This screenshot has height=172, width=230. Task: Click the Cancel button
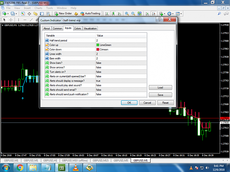pos(147,103)
